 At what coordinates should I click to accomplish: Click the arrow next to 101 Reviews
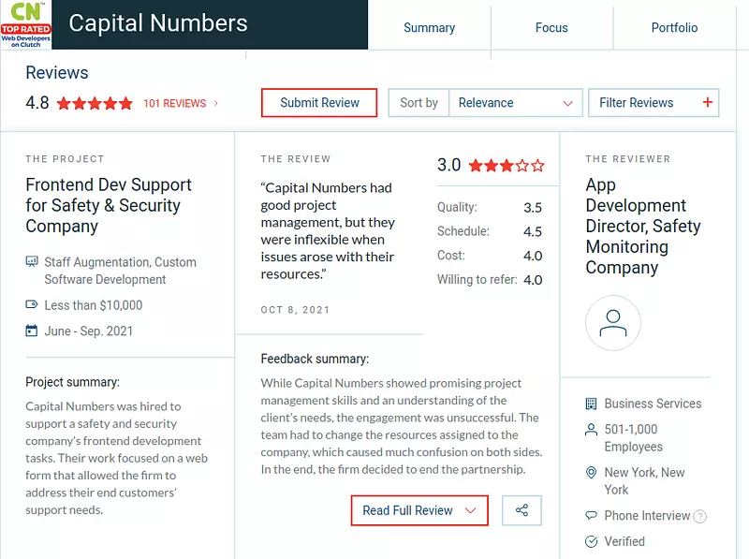tap(216, 103)
